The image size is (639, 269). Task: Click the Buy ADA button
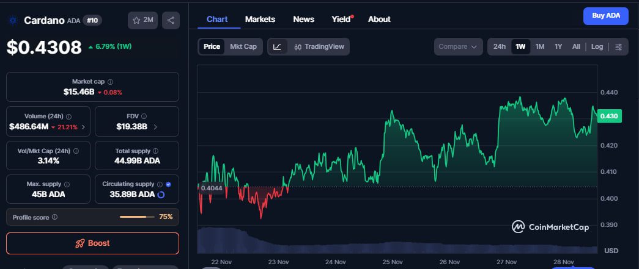pos(606,16)
